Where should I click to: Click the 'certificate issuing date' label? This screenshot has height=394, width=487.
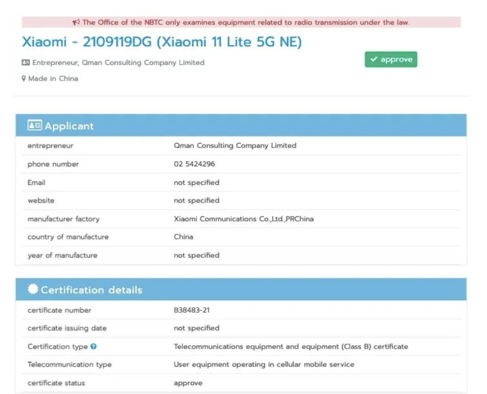[x=67, y=328]
